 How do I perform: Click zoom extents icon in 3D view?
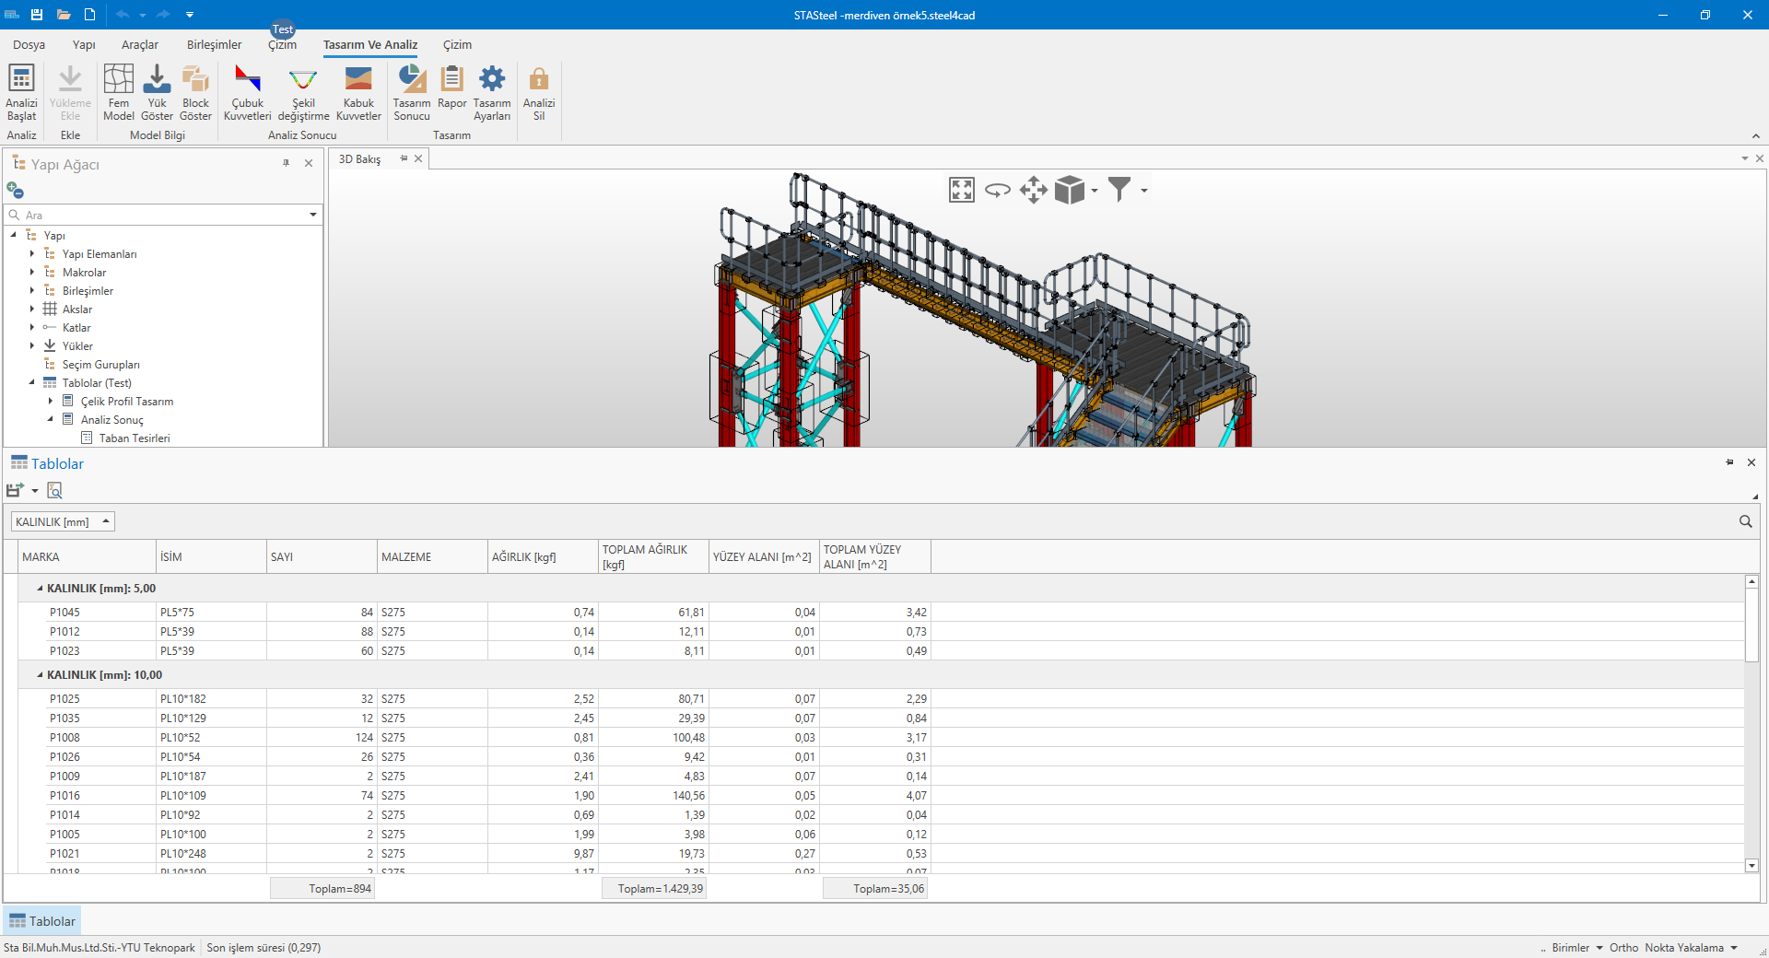click(x=961, y=191)
